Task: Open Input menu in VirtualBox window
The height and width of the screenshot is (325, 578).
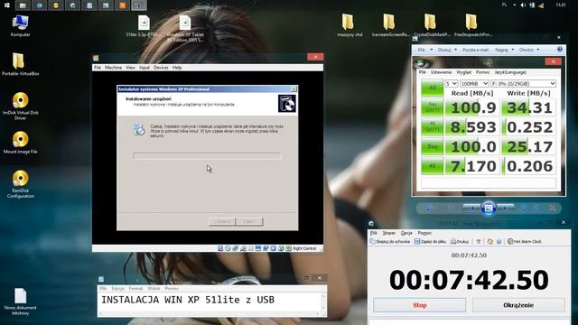Action: [144, 68]
